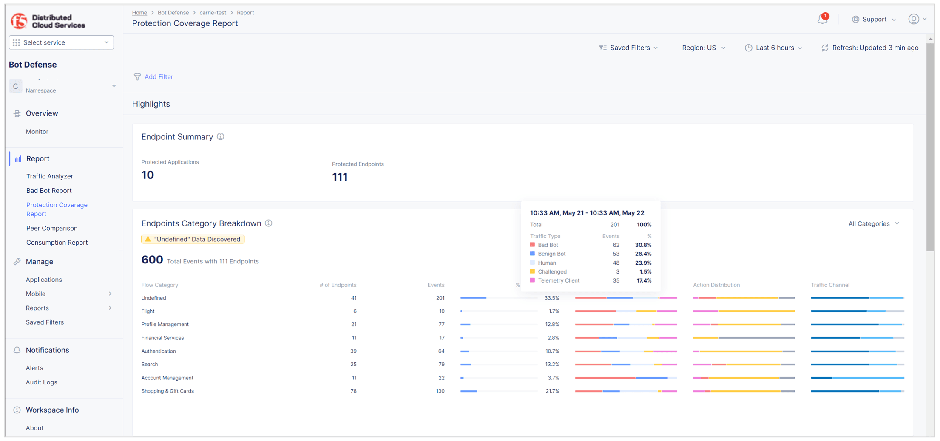Click the Notifications bell icon in sidebar

[x=17, y=350]
